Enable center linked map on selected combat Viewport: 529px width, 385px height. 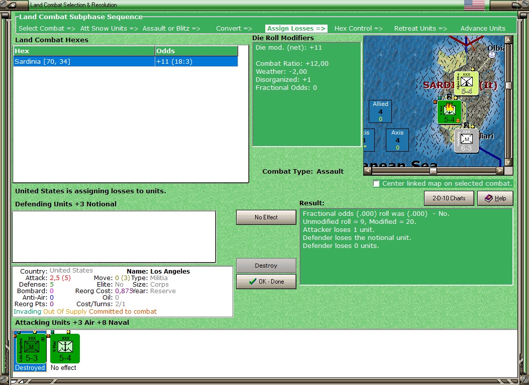(x=376, y=183)
